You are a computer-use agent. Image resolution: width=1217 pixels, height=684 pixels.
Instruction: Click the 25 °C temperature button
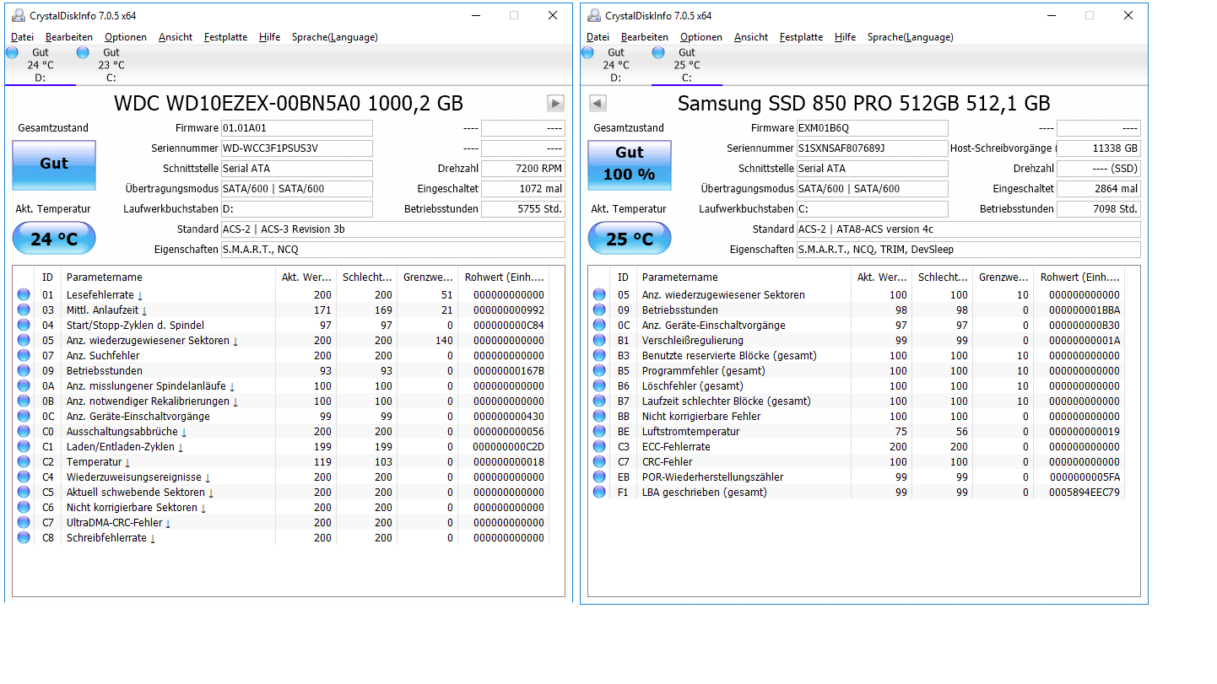(630, 239)
